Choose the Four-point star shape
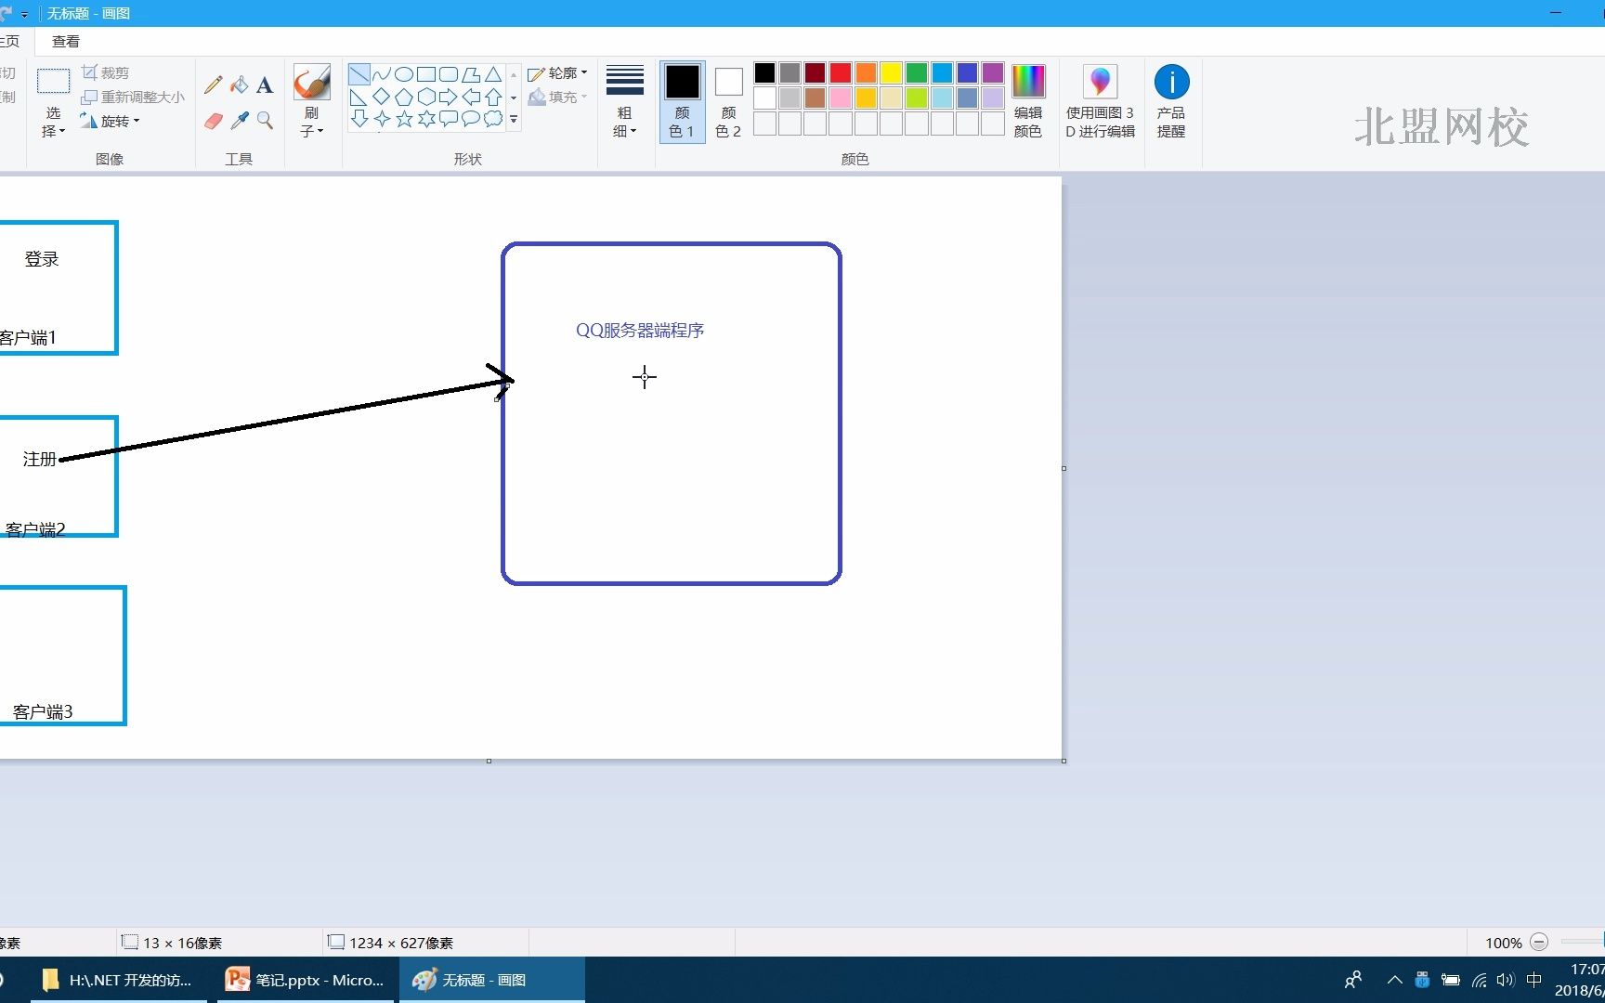The height and width of the screenshot is (1003, 1605). pos(381,119)
